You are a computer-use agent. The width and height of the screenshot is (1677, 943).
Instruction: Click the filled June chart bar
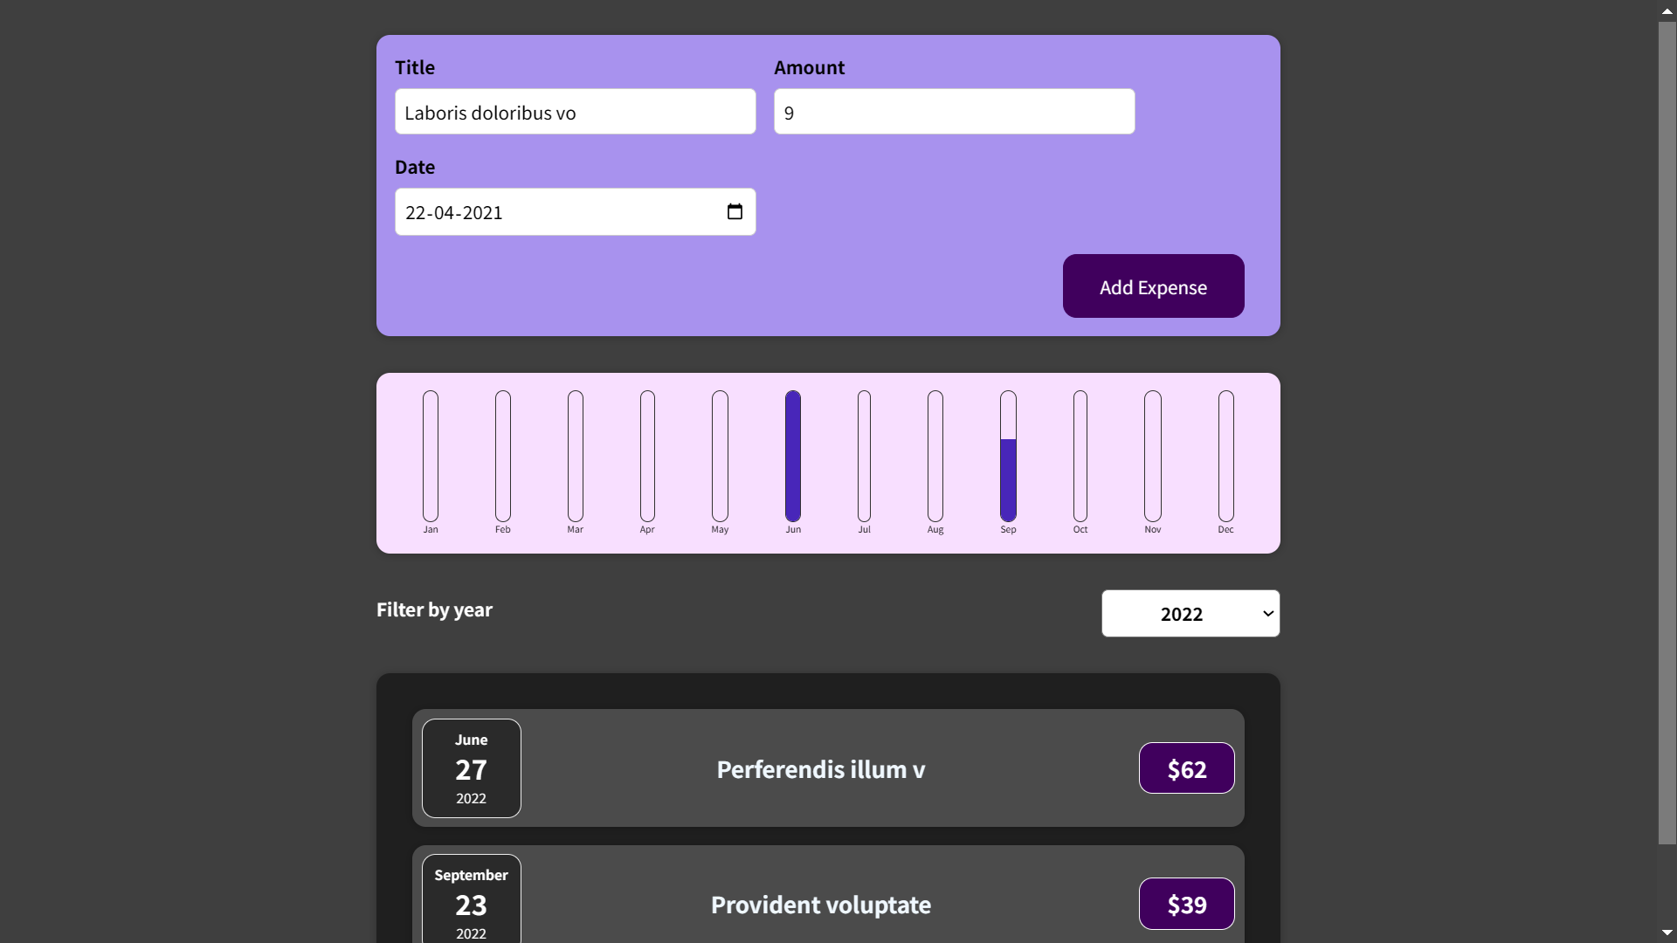coord(793,456)
